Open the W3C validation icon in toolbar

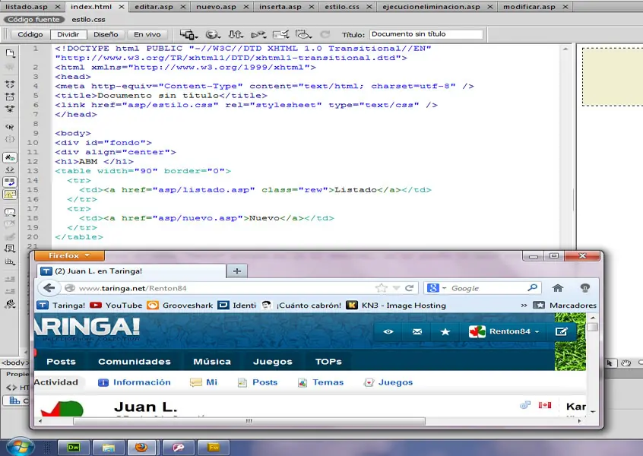(x=258, y=34)
